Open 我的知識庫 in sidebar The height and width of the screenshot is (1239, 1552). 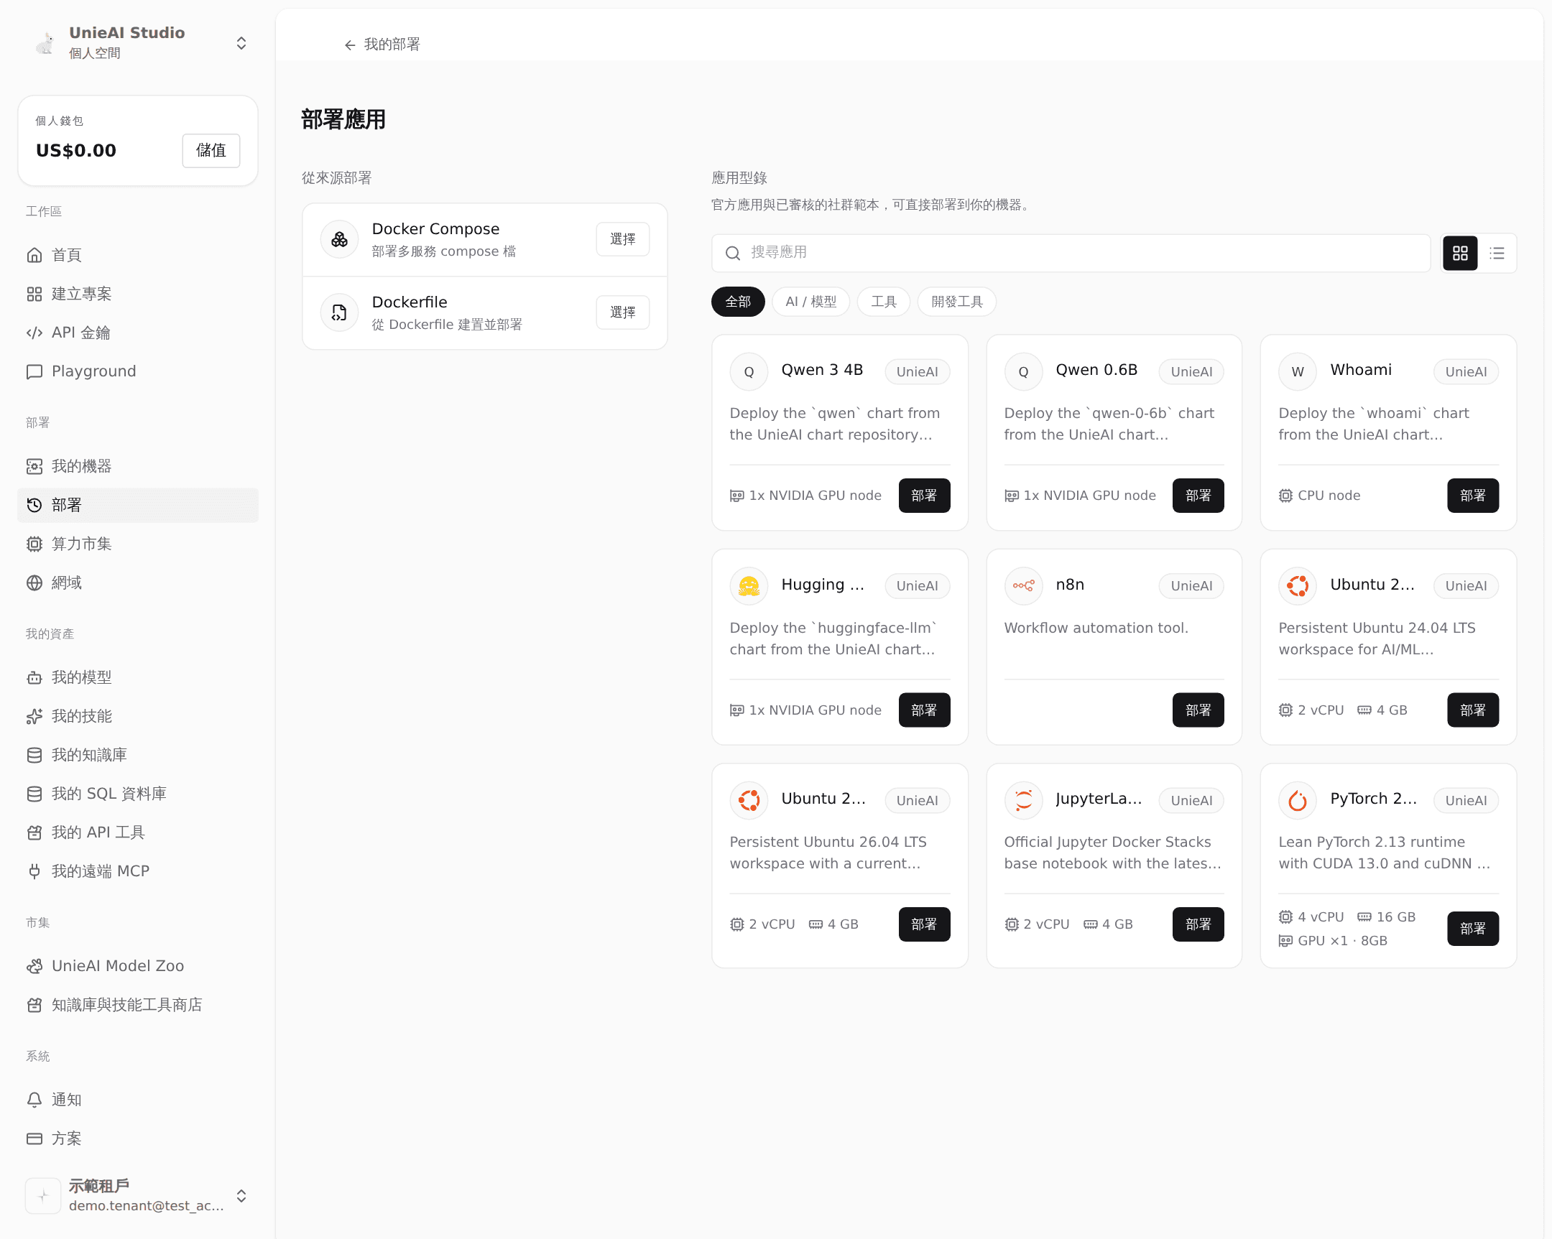[x=137, y=755]
